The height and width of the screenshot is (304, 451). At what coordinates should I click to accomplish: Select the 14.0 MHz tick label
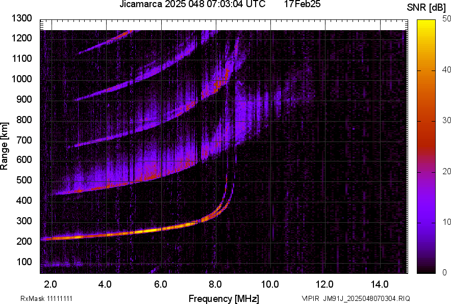(380, 283)
